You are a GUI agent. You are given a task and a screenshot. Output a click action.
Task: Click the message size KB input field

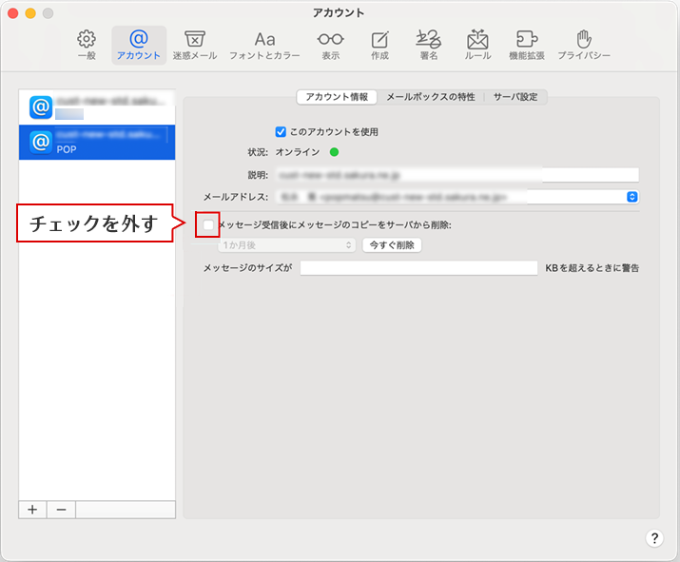(x=418, y=268)
